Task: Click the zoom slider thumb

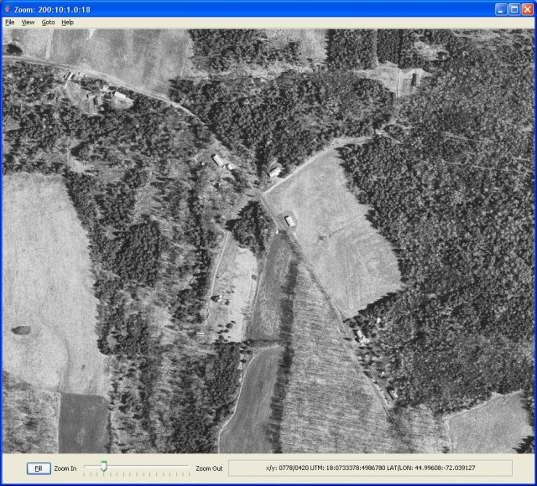Action: point(103,465)
